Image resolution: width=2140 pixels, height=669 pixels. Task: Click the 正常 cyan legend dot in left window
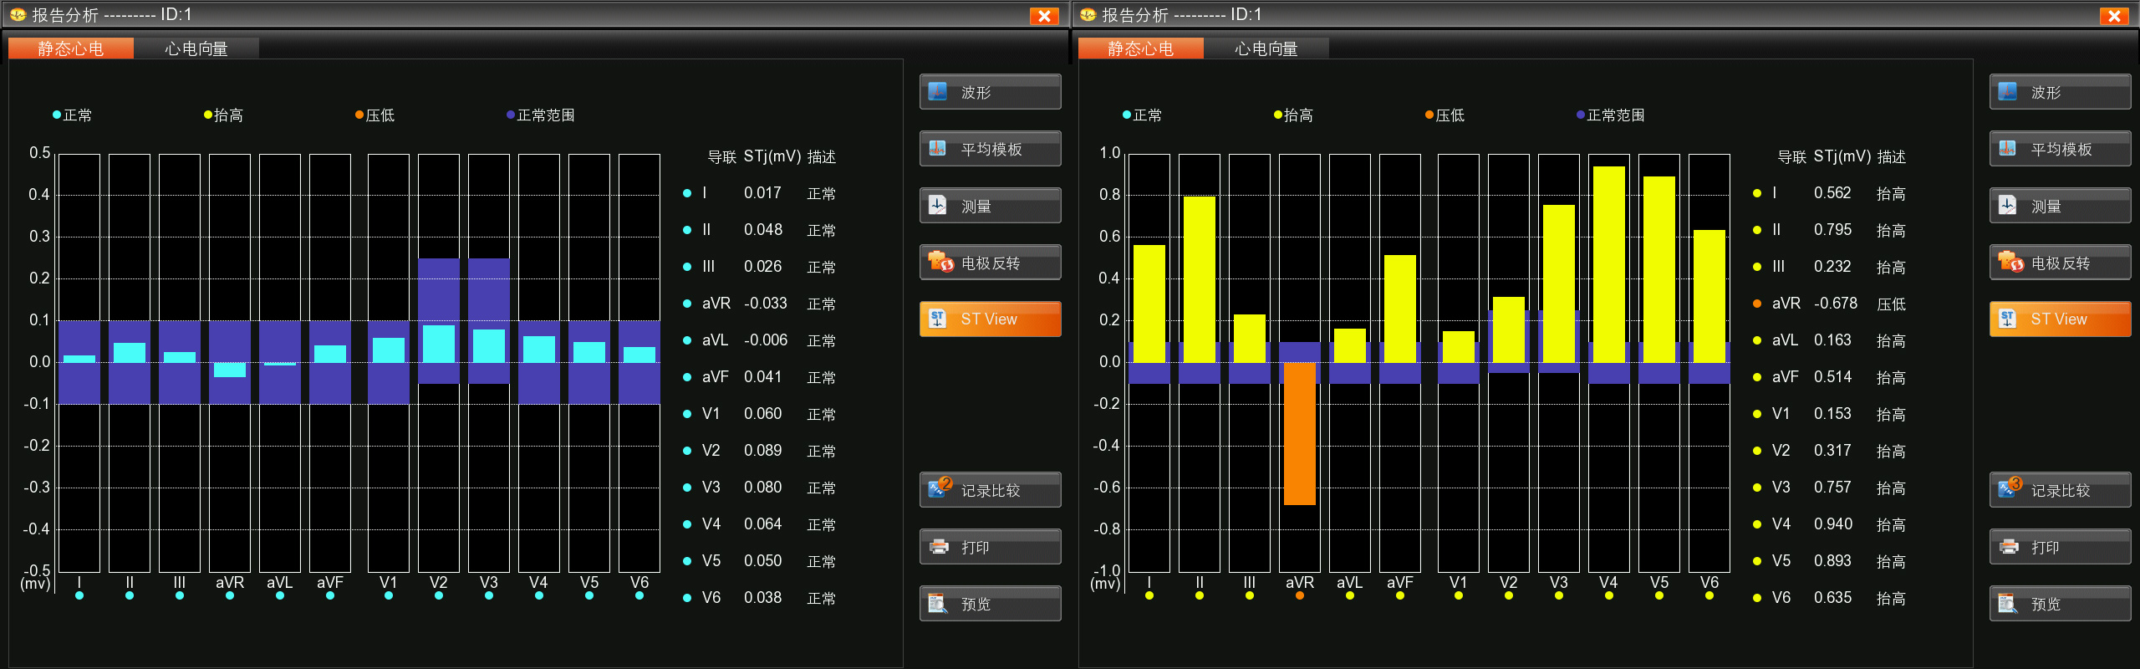[57, 115]
